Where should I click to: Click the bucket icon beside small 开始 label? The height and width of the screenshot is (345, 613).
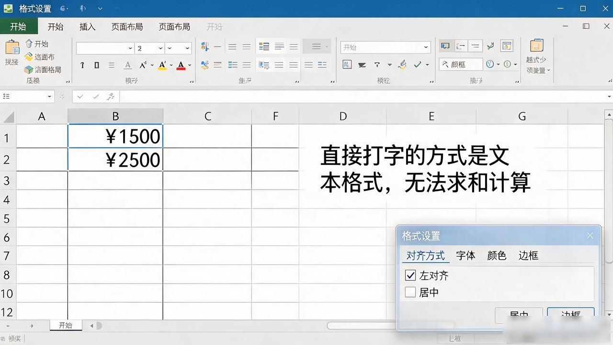pos(29,44)
